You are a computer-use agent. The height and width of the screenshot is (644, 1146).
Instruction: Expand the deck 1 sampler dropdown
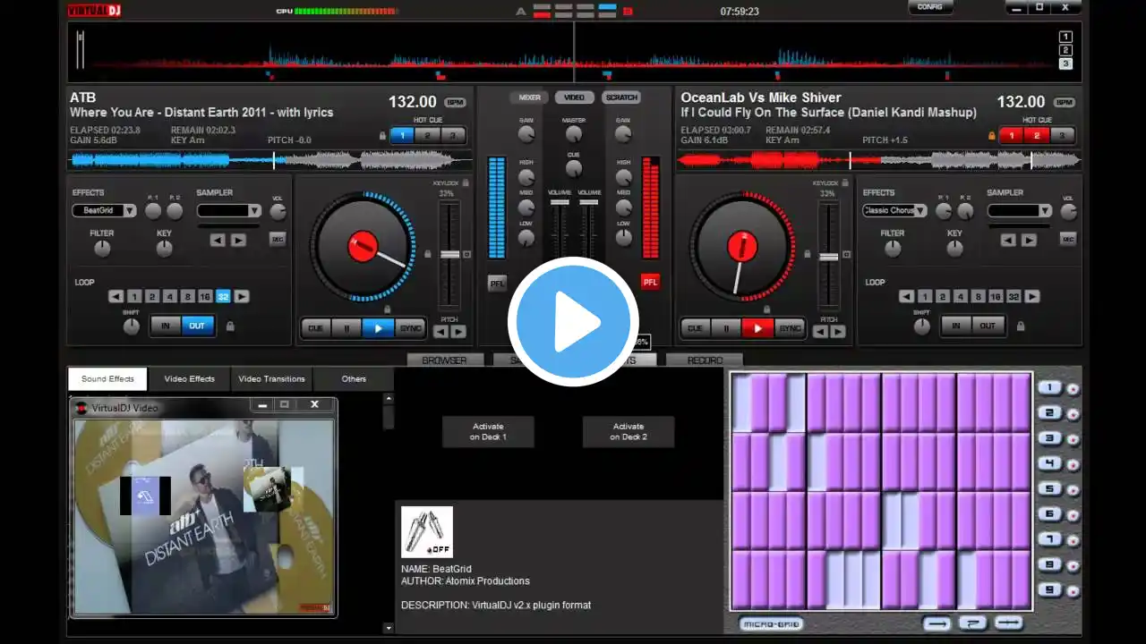coord(228,211)
